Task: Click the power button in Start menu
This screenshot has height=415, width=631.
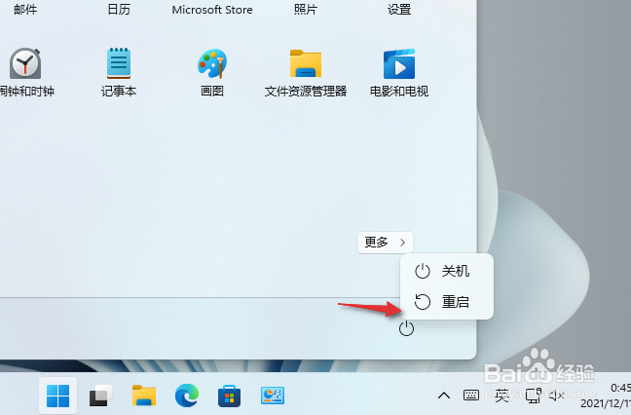Action: point(406,328)
